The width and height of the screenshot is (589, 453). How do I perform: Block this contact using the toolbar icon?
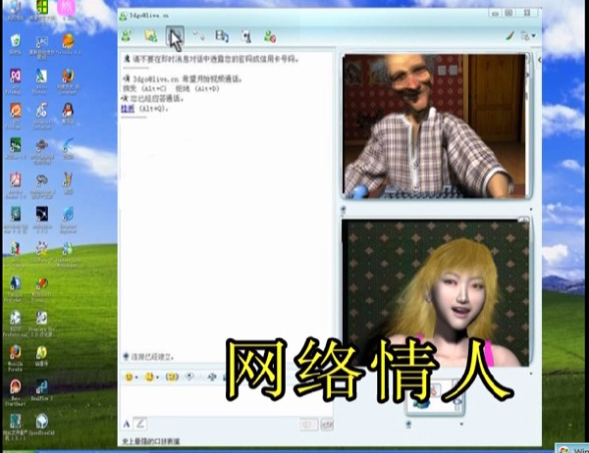pyautogui.click(x=270, y=36)
